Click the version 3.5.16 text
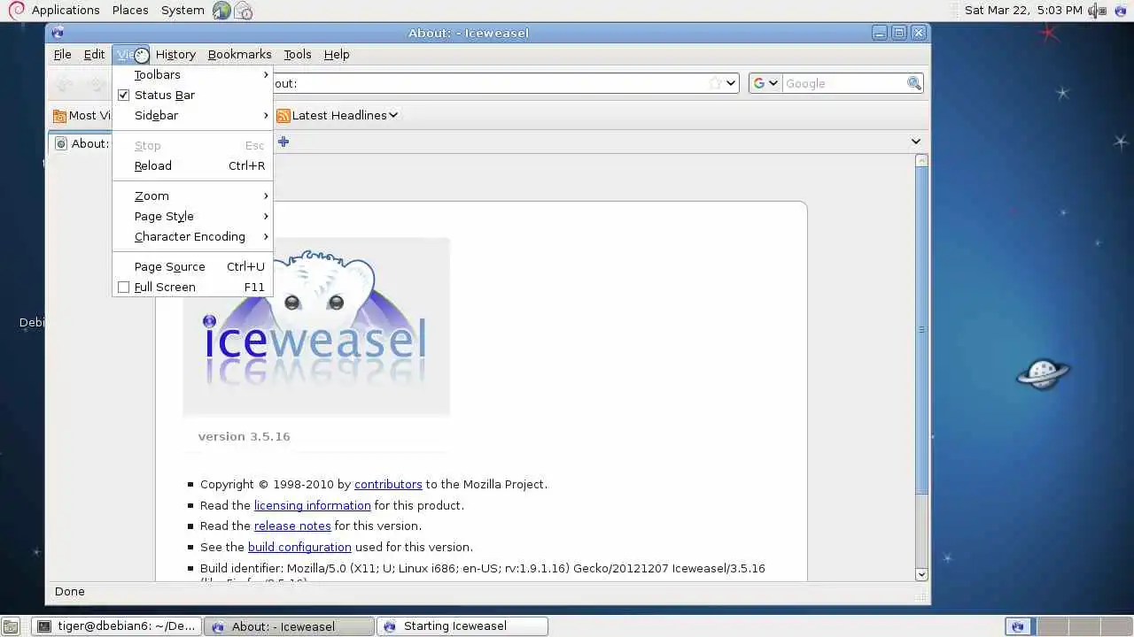The width and height of the screenshot is (1134, 637). click(244, 436)
